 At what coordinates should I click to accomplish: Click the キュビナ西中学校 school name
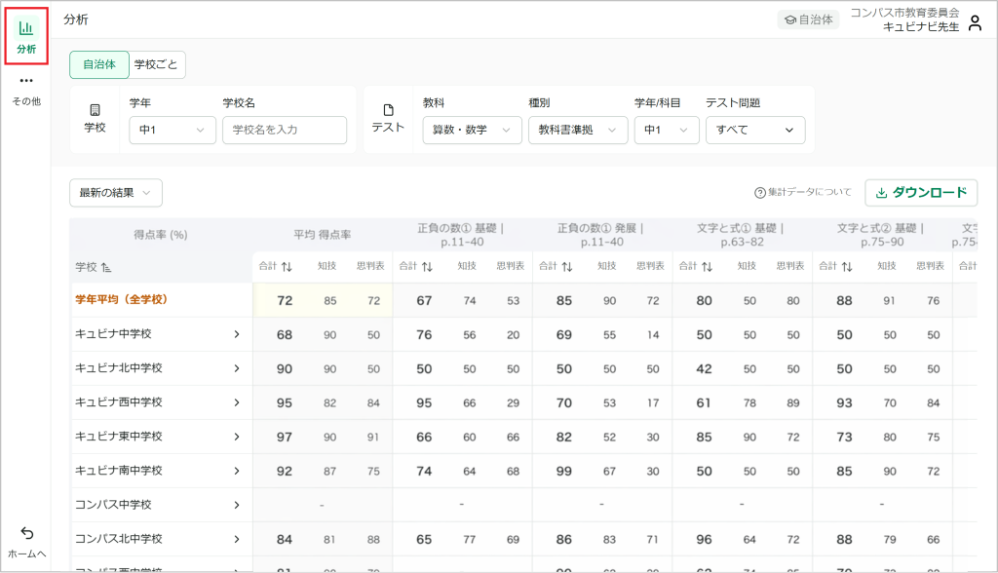tap(118, 402)
